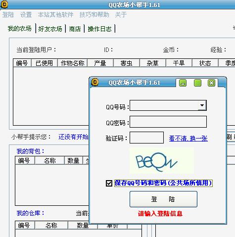Uncheck the save QQ number and password box

(x=109, y=183)
